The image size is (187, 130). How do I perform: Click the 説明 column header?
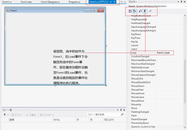[x=30, y=120]
